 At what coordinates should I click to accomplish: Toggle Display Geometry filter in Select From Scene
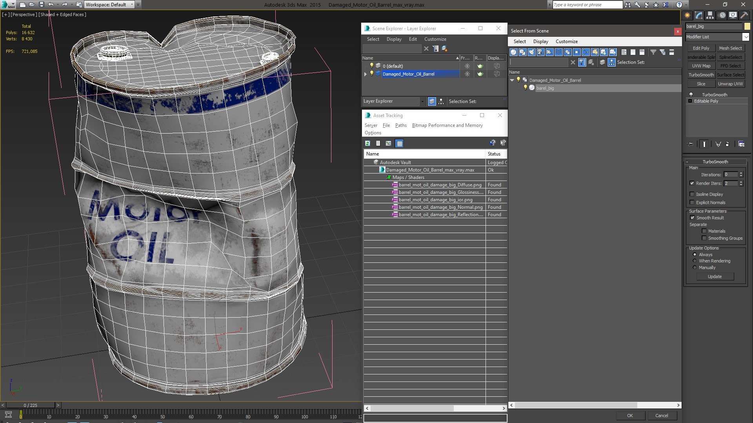[x=513, y=52]
